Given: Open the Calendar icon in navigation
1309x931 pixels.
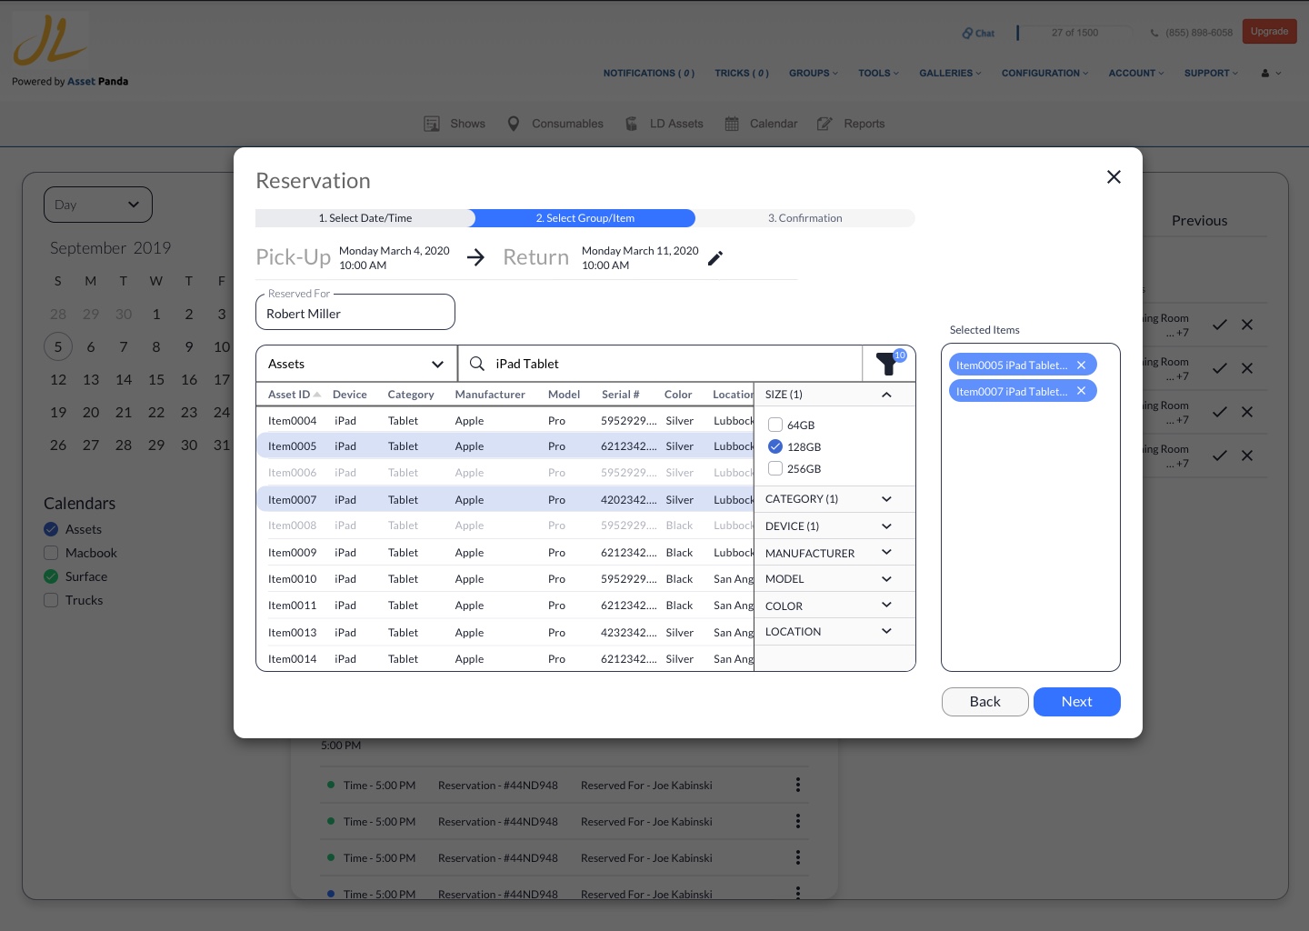Looking at the screenshot, I should 732,124.
